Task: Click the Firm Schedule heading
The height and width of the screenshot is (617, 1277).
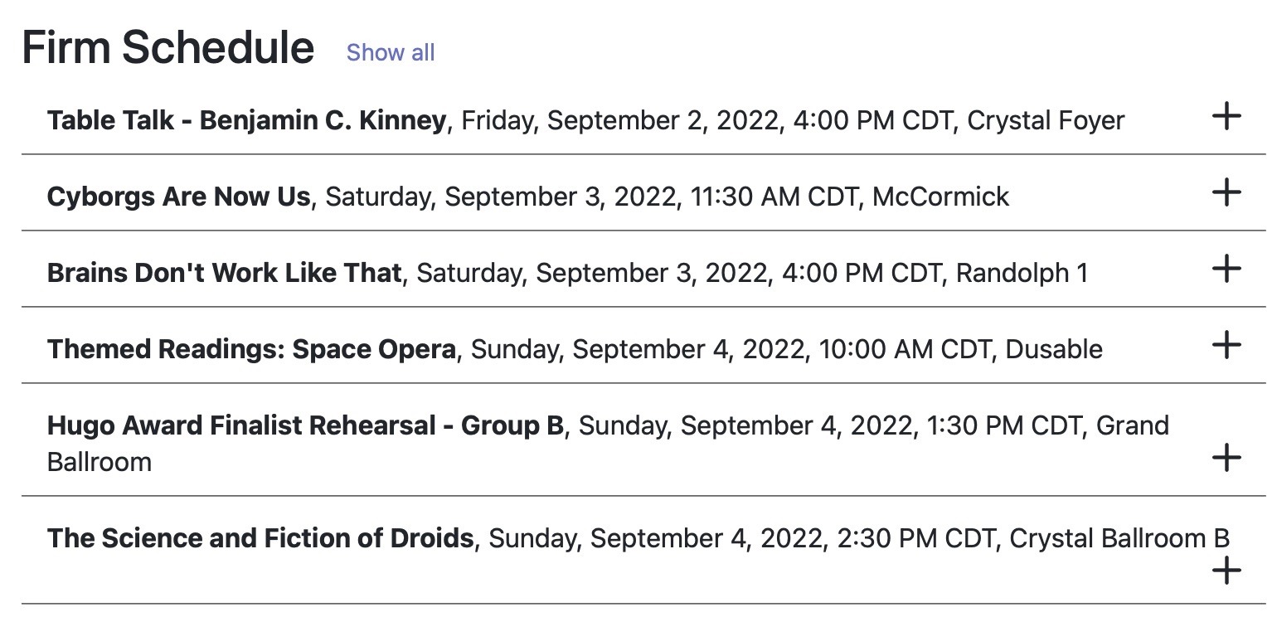Action: coord(168,47)
